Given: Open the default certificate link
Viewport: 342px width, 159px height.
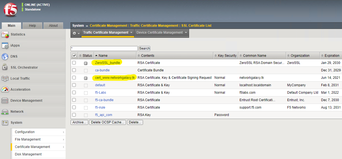Looking at the screenshot, I should [100, 85].
